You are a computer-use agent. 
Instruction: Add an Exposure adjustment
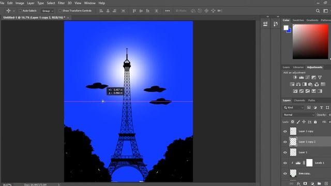(x=314, y=78)
